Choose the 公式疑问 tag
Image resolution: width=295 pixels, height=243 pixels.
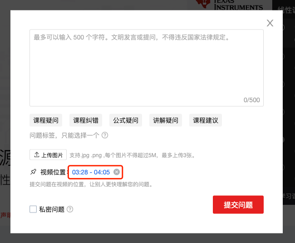pos(126,120)
